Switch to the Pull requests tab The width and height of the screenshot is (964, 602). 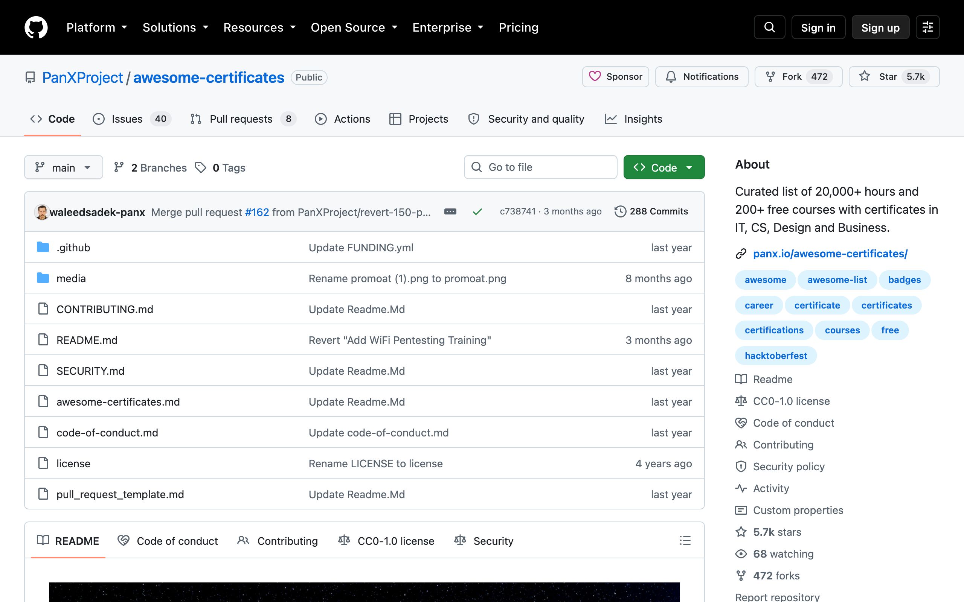(x=243, y=119)
